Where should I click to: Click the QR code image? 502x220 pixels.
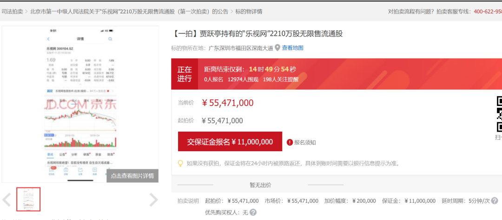click(499, 114)
